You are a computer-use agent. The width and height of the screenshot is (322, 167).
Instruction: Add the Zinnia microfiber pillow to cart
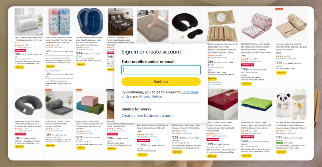coord(19,67)
